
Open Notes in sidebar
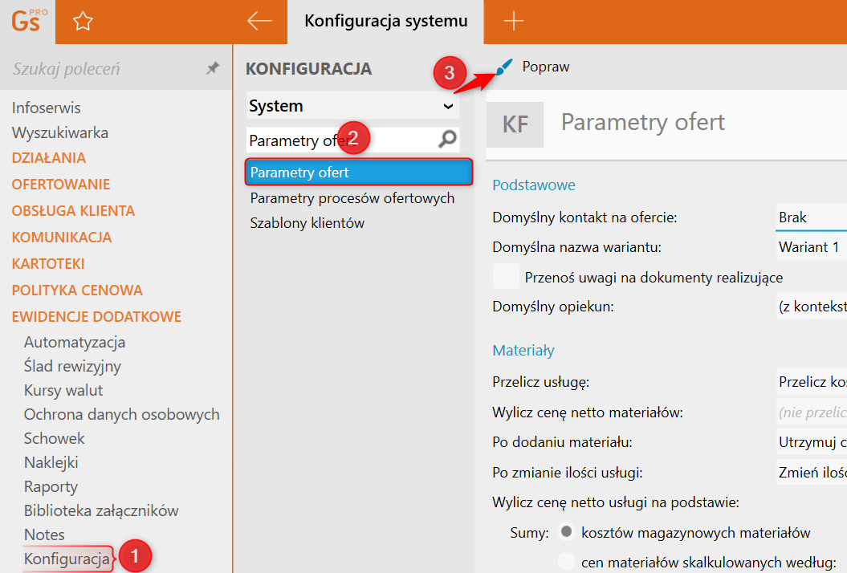[x=44, y=534]
